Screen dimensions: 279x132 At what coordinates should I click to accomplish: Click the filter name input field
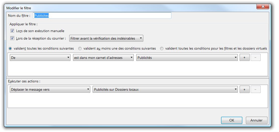(x=102, y=16)
